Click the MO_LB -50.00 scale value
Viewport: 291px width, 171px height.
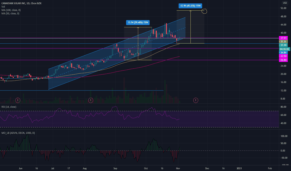click(284, 158)
